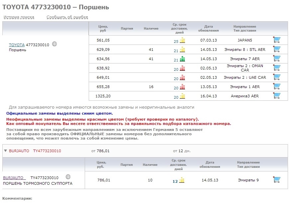Click Наличие header in top table
This screenshot has width=289, height=204.
pos(151,28)
